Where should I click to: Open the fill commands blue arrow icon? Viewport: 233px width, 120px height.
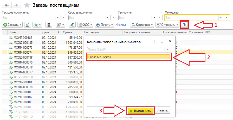click(x=184, y=25)
